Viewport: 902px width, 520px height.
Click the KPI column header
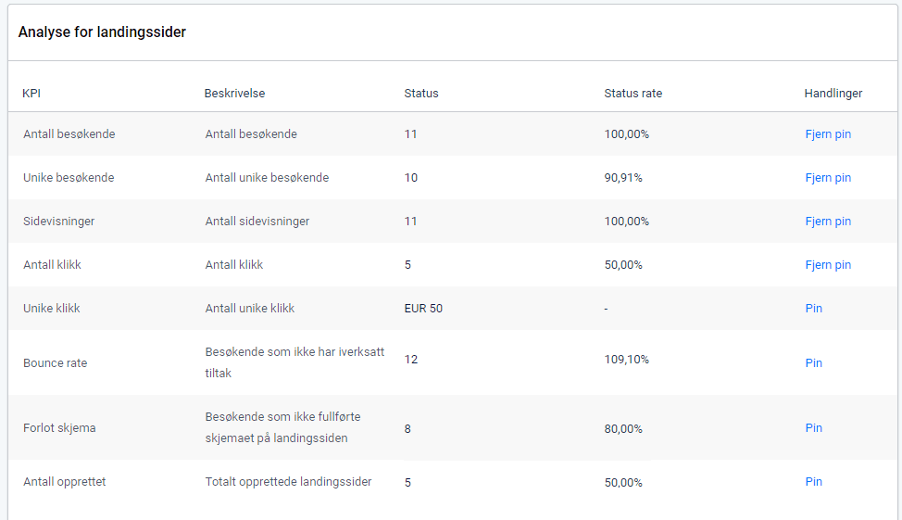[31, 94]
